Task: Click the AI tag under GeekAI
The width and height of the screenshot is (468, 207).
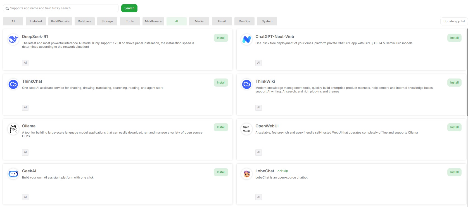Action: [x=25, y=197]
